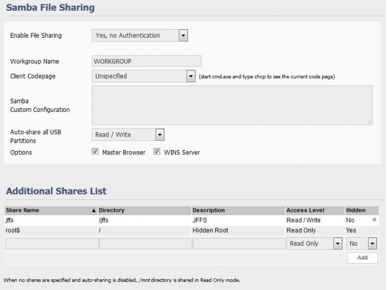Image resolution: width=388 pixels, height=290 pixels.
Task: Click the Samba File Sharing heading
Action: pos(51,8)
